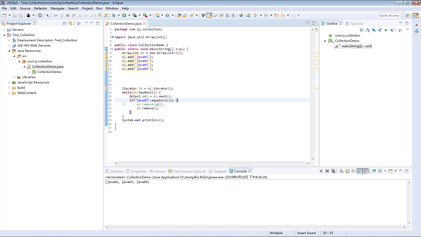Switch to the Markers tab
This screenshot has height=237, width=421.
pyautogui.click(x=114, y=171)
